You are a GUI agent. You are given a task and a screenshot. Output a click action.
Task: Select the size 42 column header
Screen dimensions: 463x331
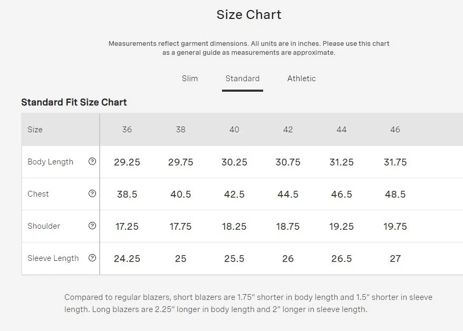288,130
